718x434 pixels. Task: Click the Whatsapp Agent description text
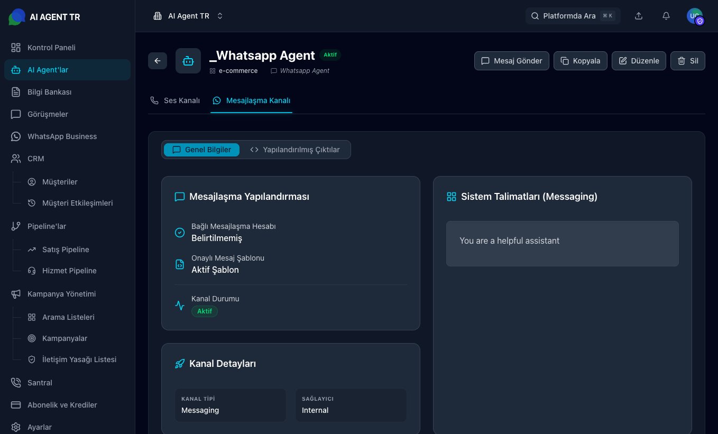pyautogui.click(x=305, y=71)
